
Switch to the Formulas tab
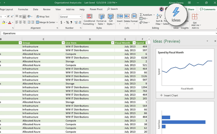(23, 9)
